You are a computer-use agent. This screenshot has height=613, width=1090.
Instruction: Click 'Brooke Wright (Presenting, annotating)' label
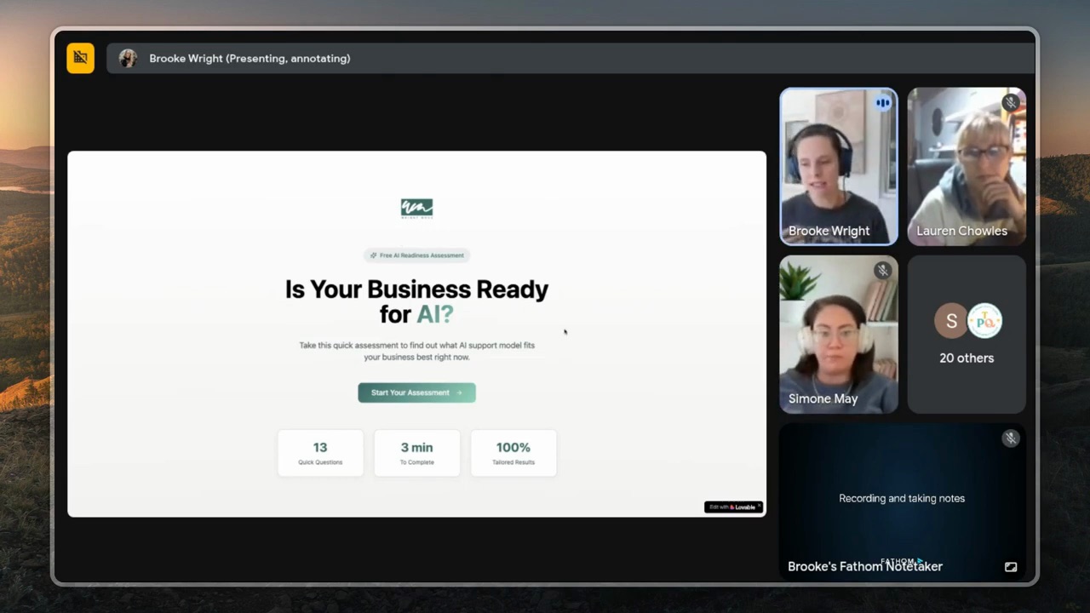click(x=250, y=59)
